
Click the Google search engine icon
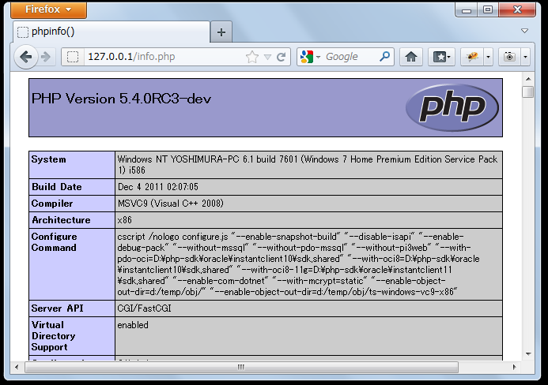coord(307,57)
